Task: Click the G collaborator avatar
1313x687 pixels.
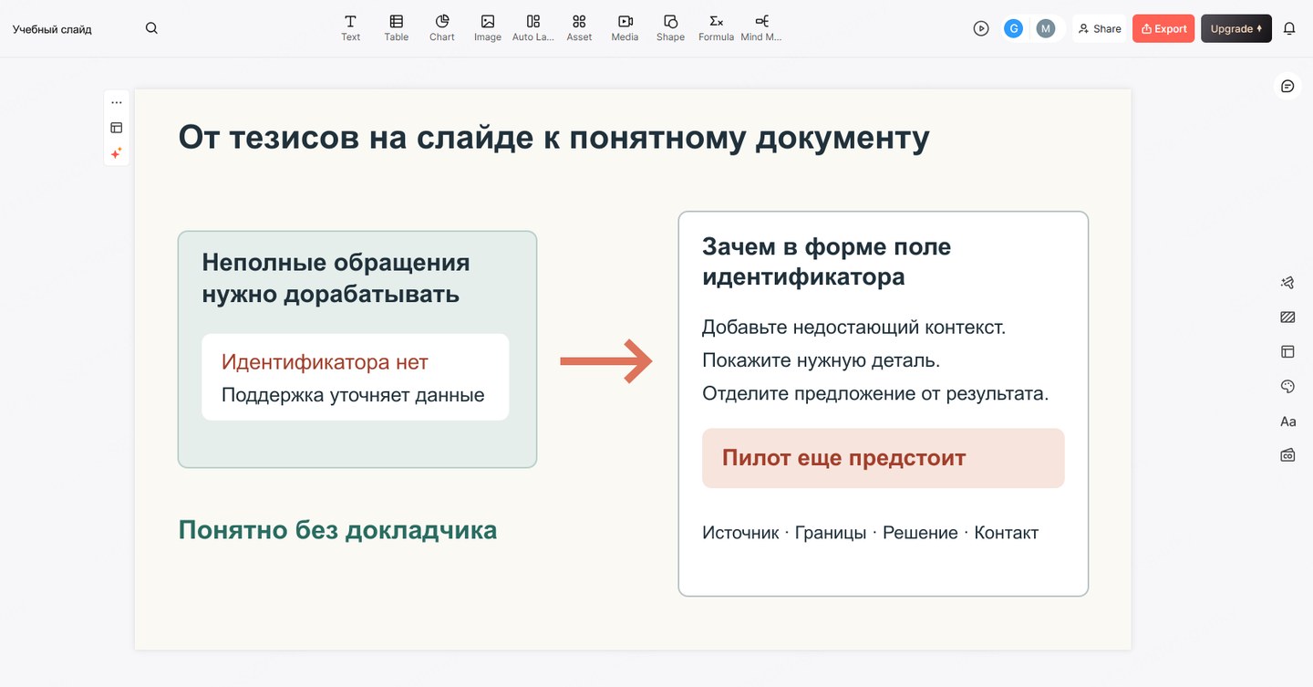Action: coord(1013,28)
